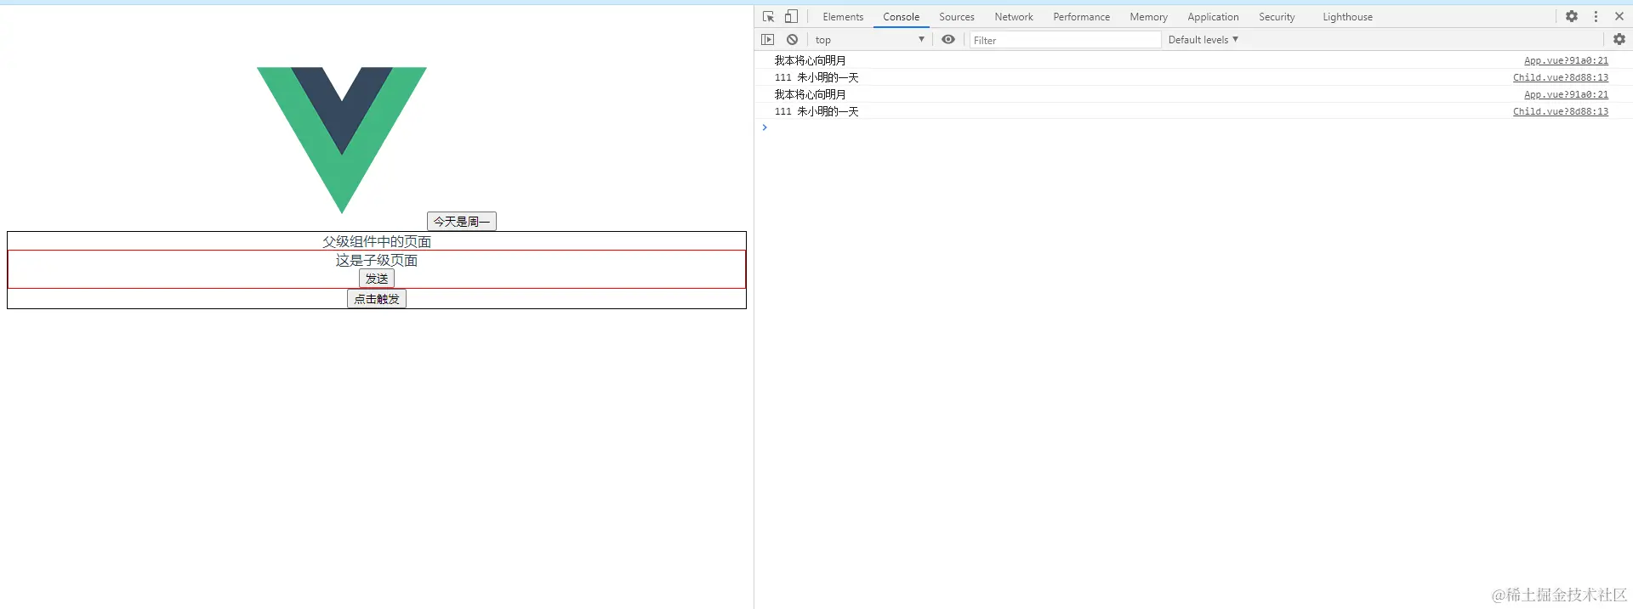Click the 点击触发 button
1633x609 pixels.
pos(377,299)
